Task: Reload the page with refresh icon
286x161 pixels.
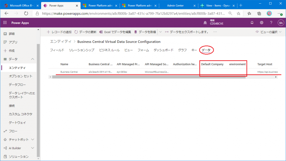Action: 26,13
